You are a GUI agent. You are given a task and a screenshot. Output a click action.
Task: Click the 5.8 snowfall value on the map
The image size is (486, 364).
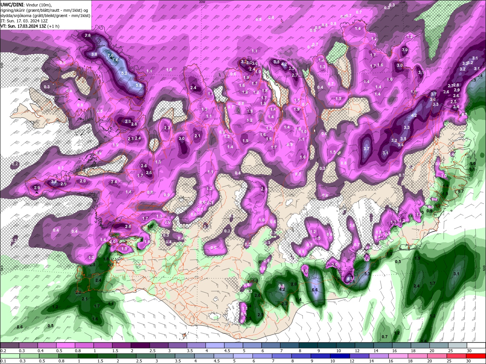138,85
